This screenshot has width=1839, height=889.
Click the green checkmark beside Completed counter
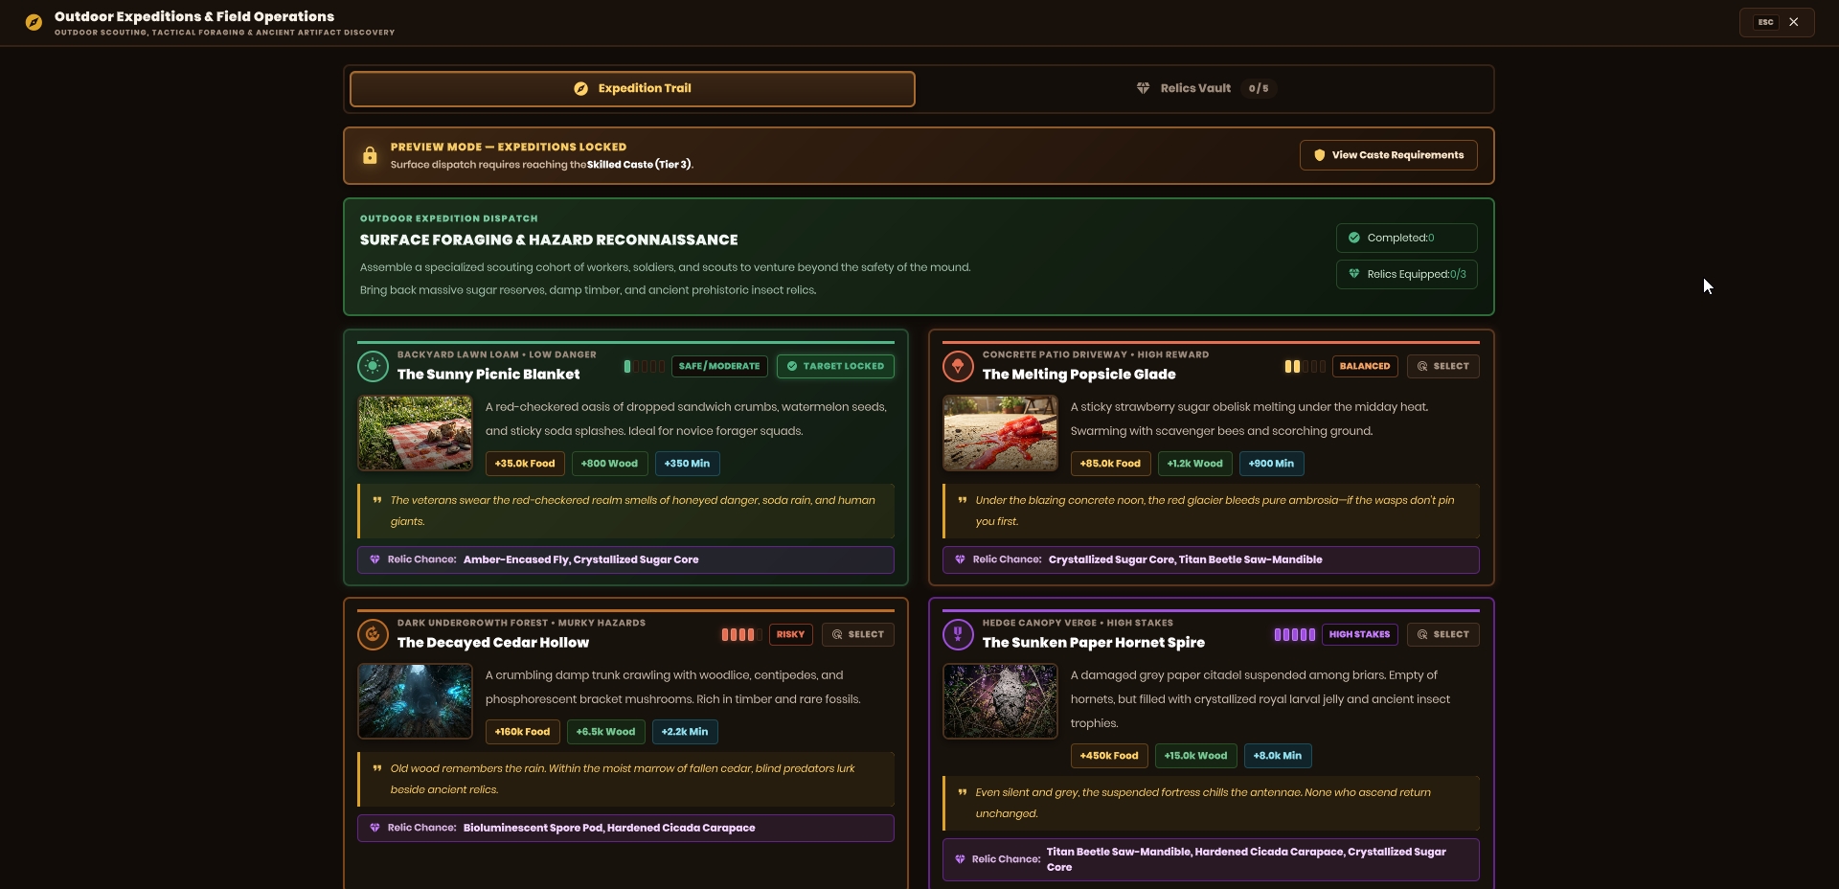point(1354,238)
